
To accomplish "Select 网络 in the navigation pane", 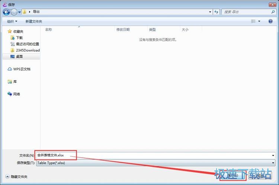I will tap(16, 94).
